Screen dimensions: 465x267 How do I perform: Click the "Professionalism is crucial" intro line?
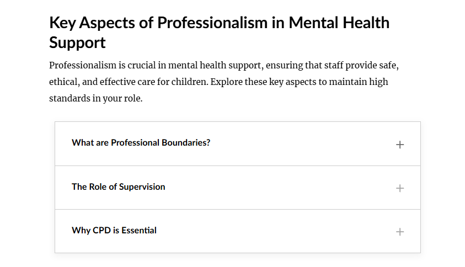(224, 65)
